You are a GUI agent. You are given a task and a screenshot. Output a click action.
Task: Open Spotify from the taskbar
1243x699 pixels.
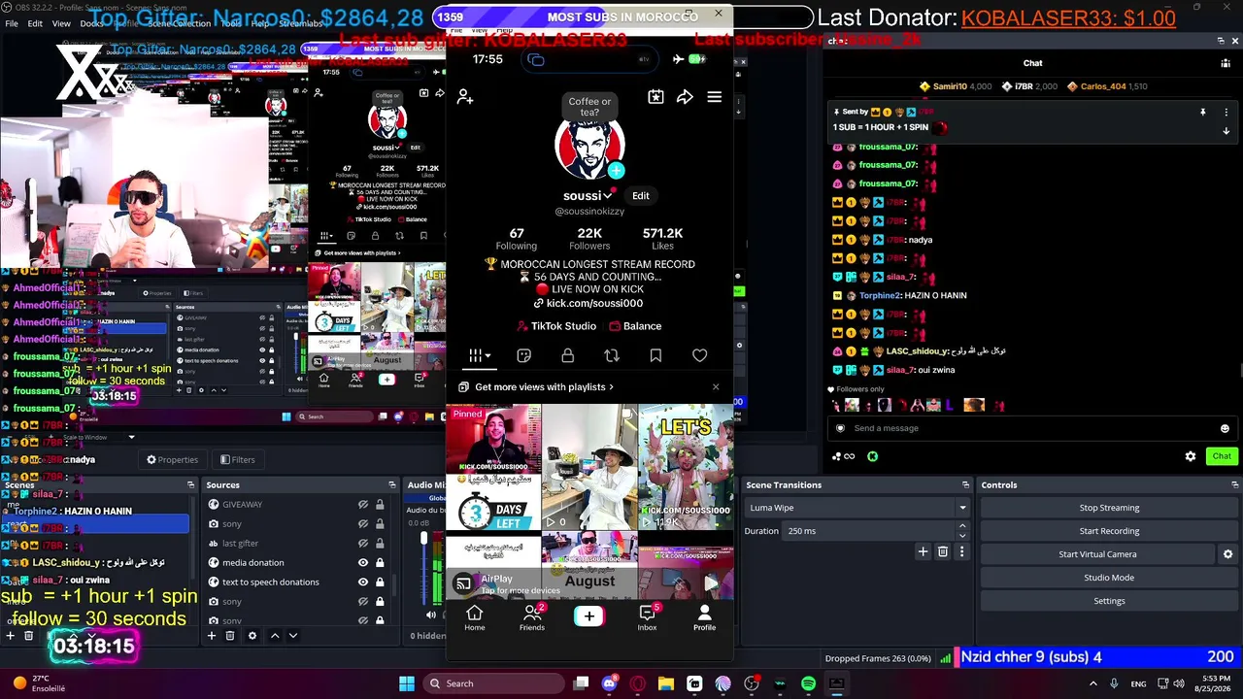(x=809, y=683)
